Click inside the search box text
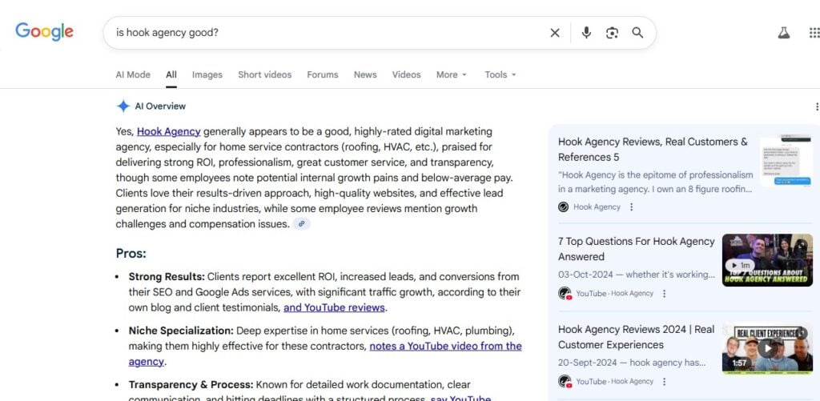Viewport: 820px width, 401px height. (167, 32)
